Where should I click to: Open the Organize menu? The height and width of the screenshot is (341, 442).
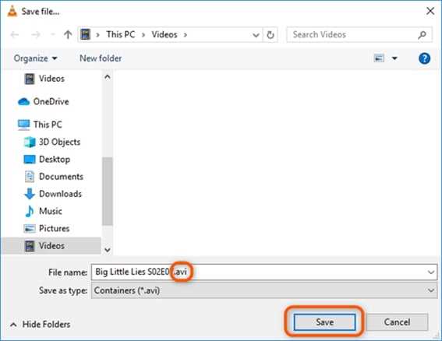(35, 58)
